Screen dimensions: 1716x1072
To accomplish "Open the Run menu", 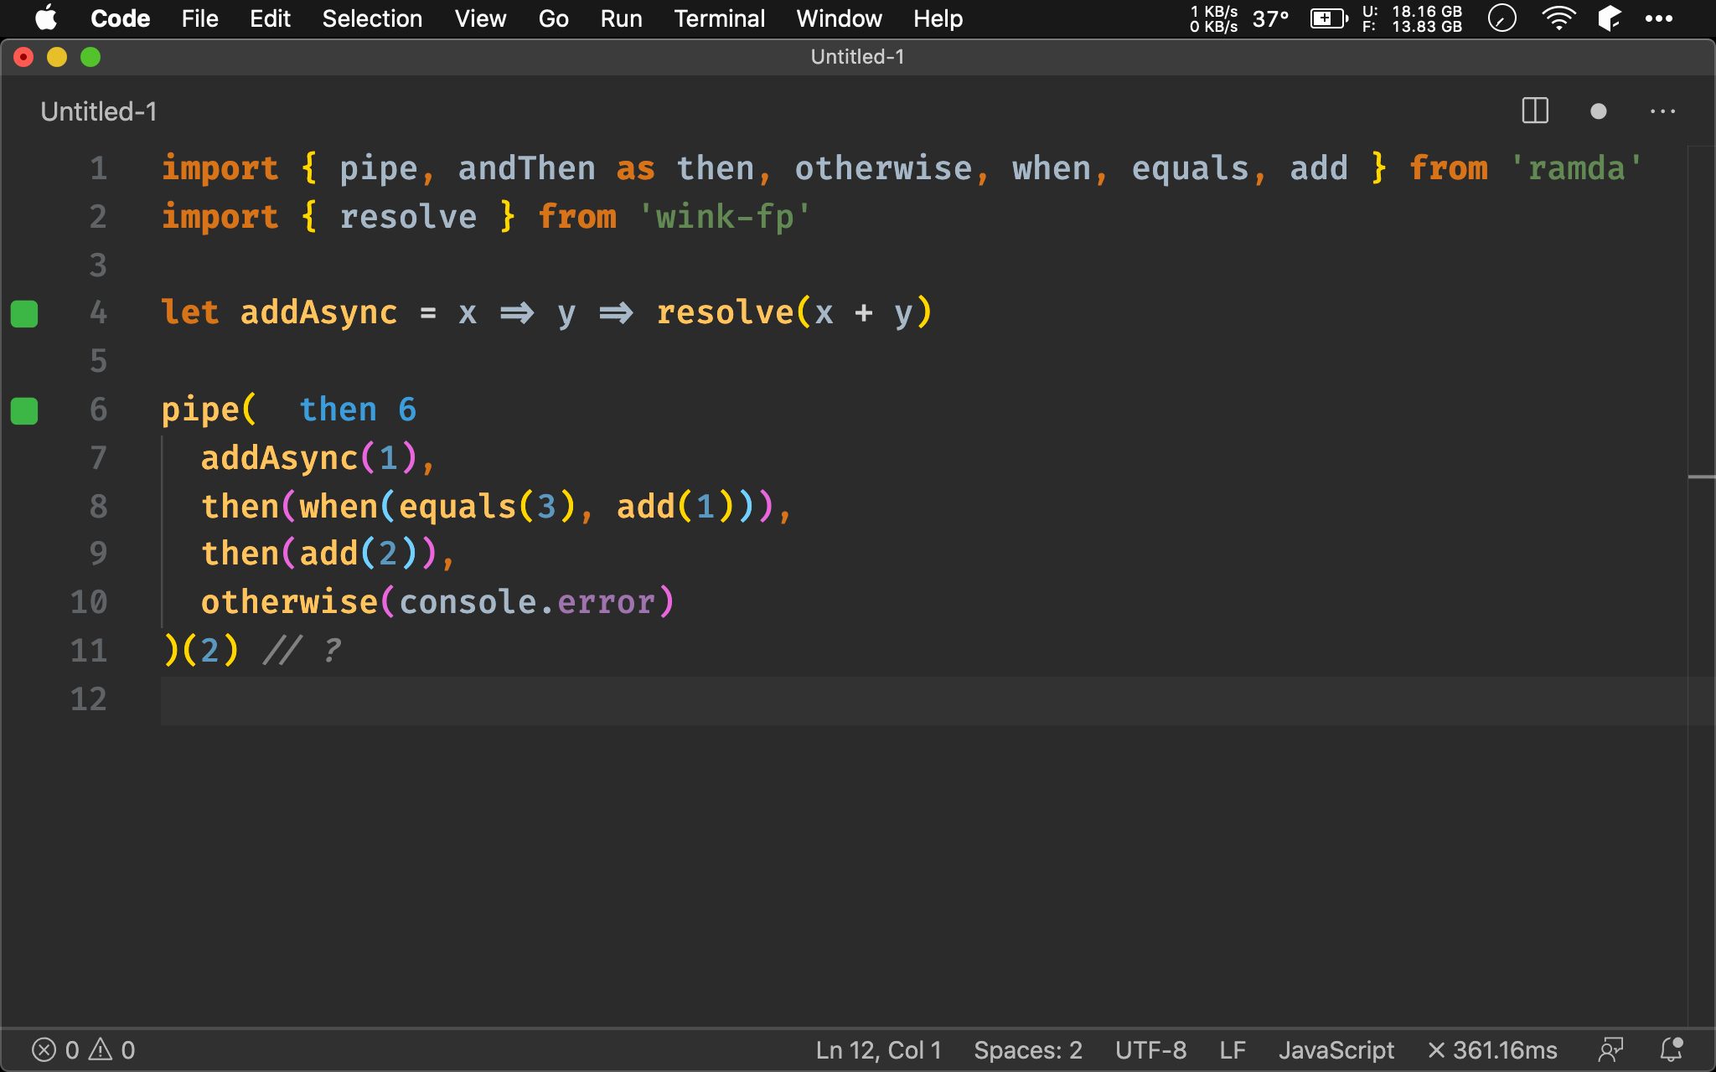I will click(621, 18).
